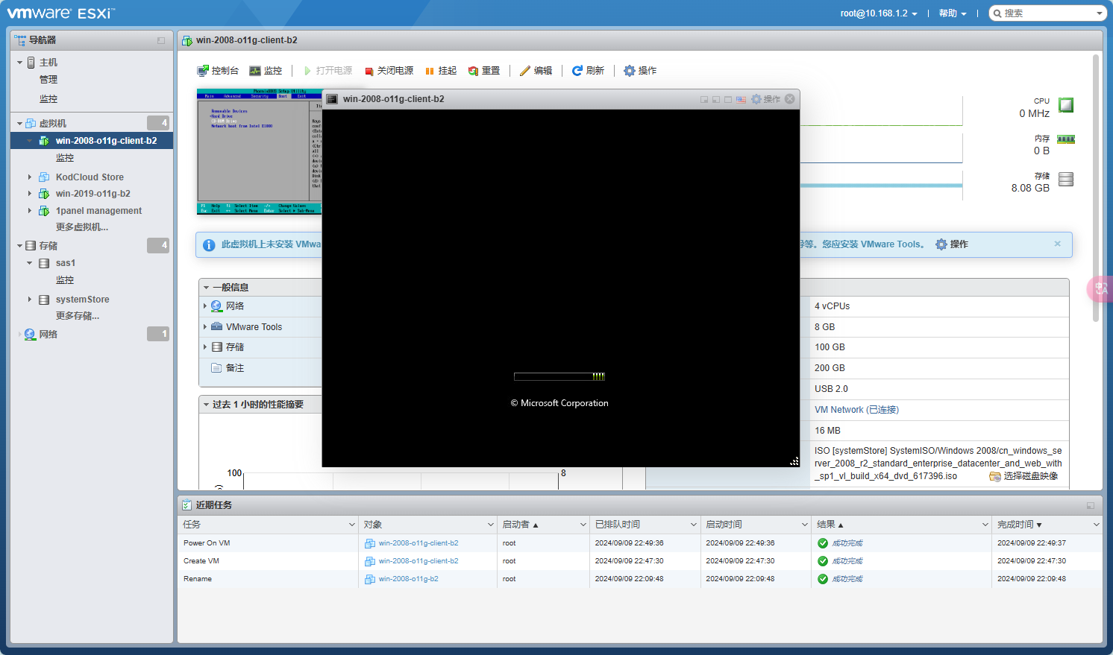Image resolution: width=1113 pixels, height=655 pixels.
Task: Open 操作 gear in console window title bar
Action: [766, 99]
